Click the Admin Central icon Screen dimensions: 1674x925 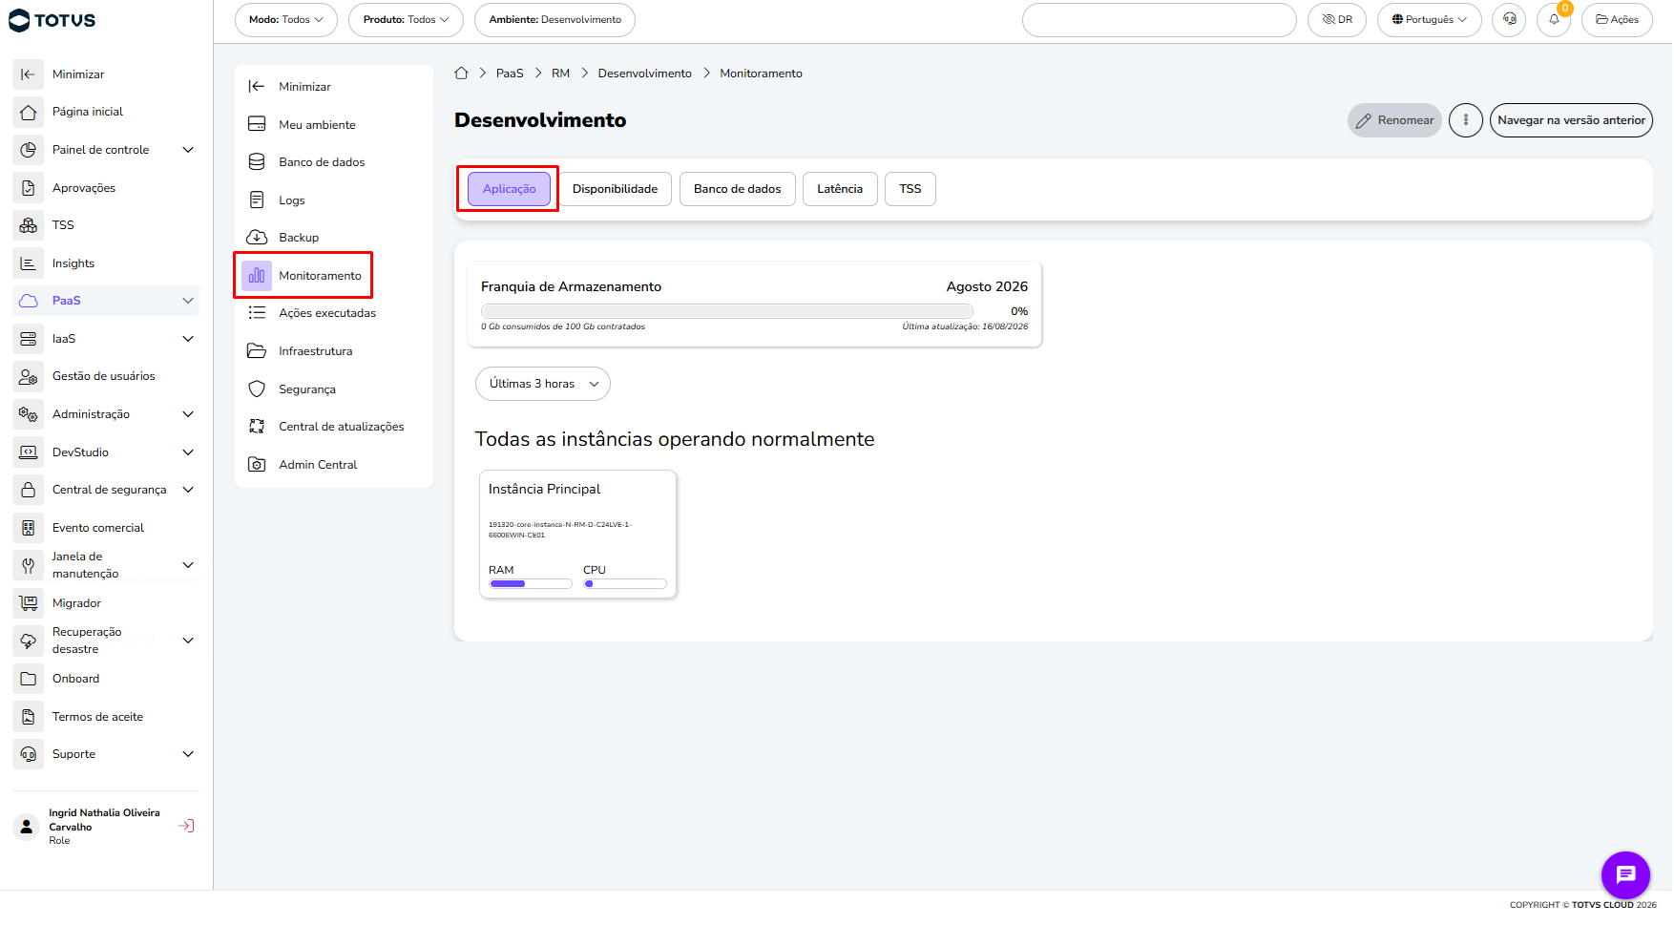(257, 465)
